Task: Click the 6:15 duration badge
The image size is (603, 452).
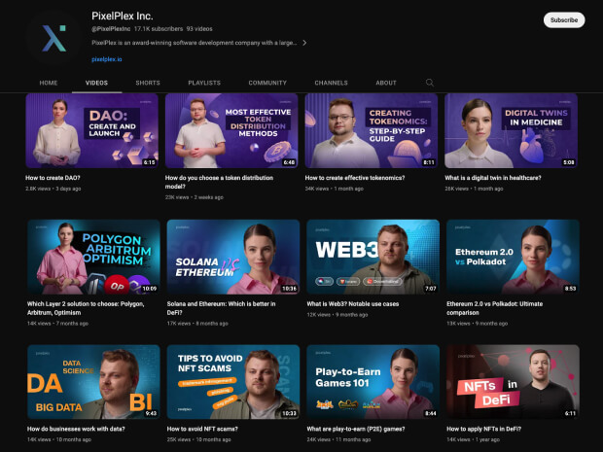Action: pyautogui.click(x=149, y=162)
